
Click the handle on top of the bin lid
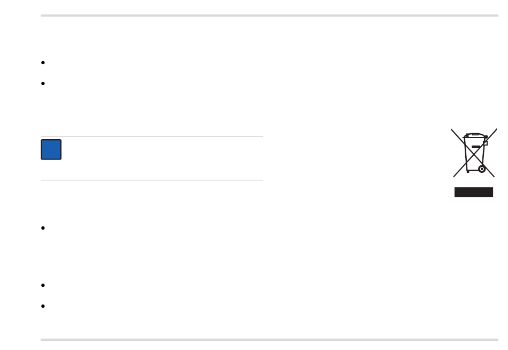pyautogui.click(x=475, y=134)
